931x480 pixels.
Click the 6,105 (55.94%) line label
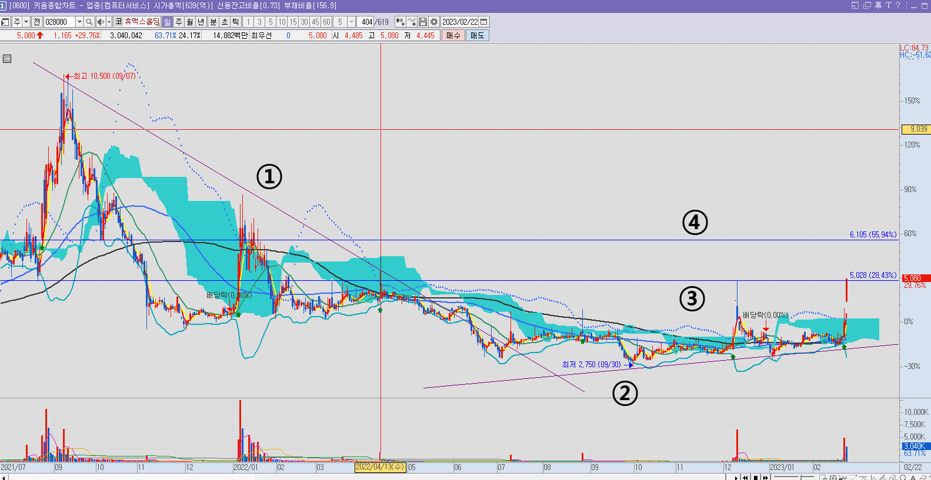pos(873,235)
